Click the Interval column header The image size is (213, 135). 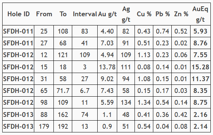tap(85, 14)
